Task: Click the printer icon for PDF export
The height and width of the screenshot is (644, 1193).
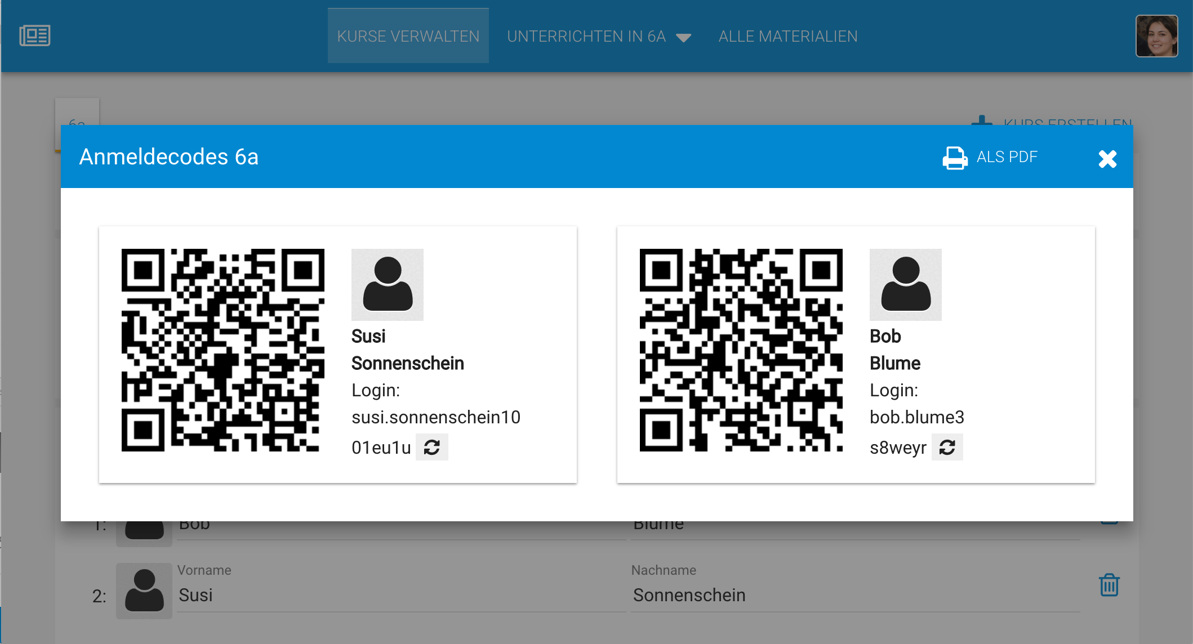Action: pyautogui.click(x=955, y=158)
